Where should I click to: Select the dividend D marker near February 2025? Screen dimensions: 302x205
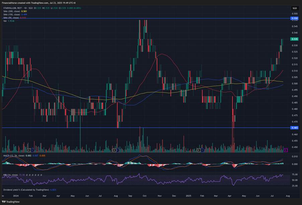point(202,150)
